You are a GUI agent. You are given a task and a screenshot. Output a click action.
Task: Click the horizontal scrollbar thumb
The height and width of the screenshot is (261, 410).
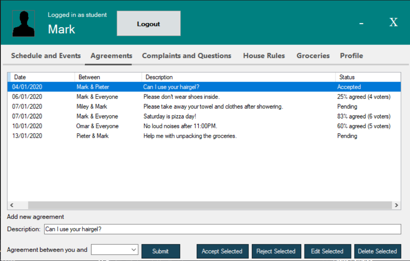(x=210, y=205)
